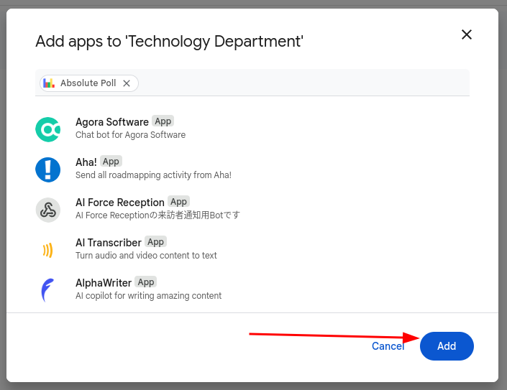The image size is (507, 390).
Task: Cancel adding apps
Action: pyautogui.click(x=388, y=346)
